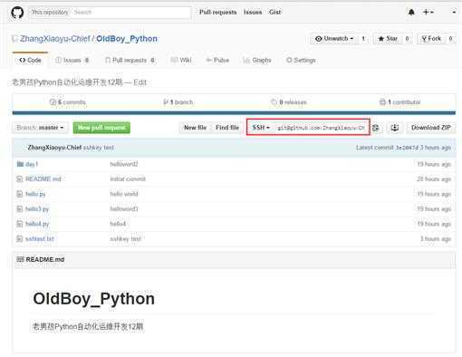Click the star count next to Star

[407, 39]
